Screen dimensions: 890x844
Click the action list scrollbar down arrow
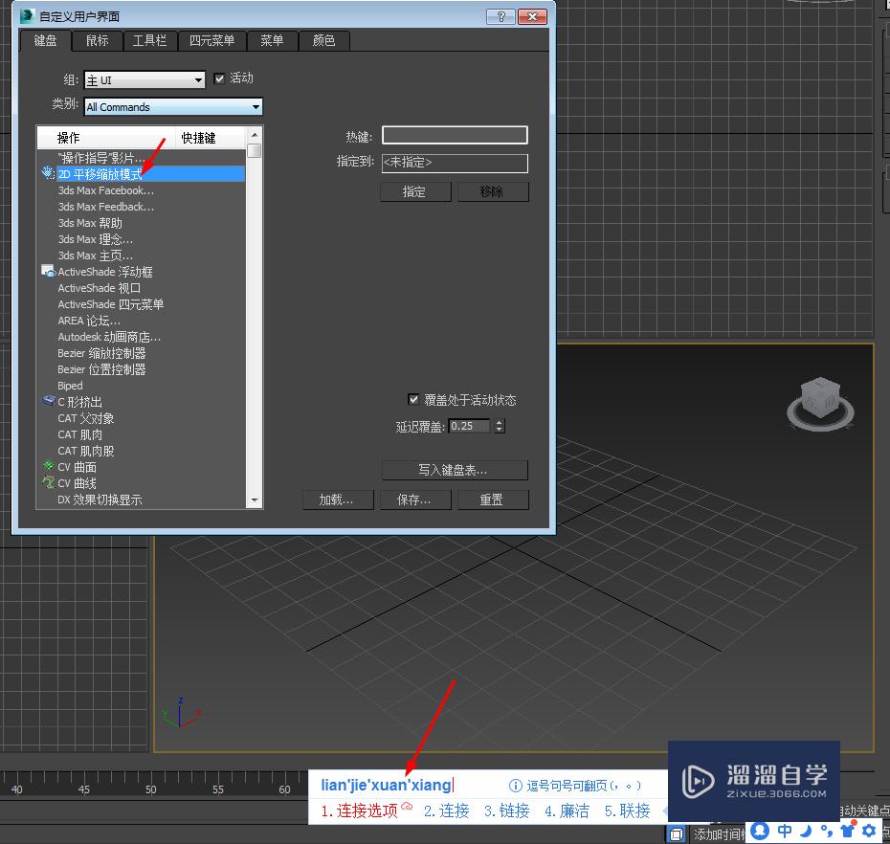255,500
